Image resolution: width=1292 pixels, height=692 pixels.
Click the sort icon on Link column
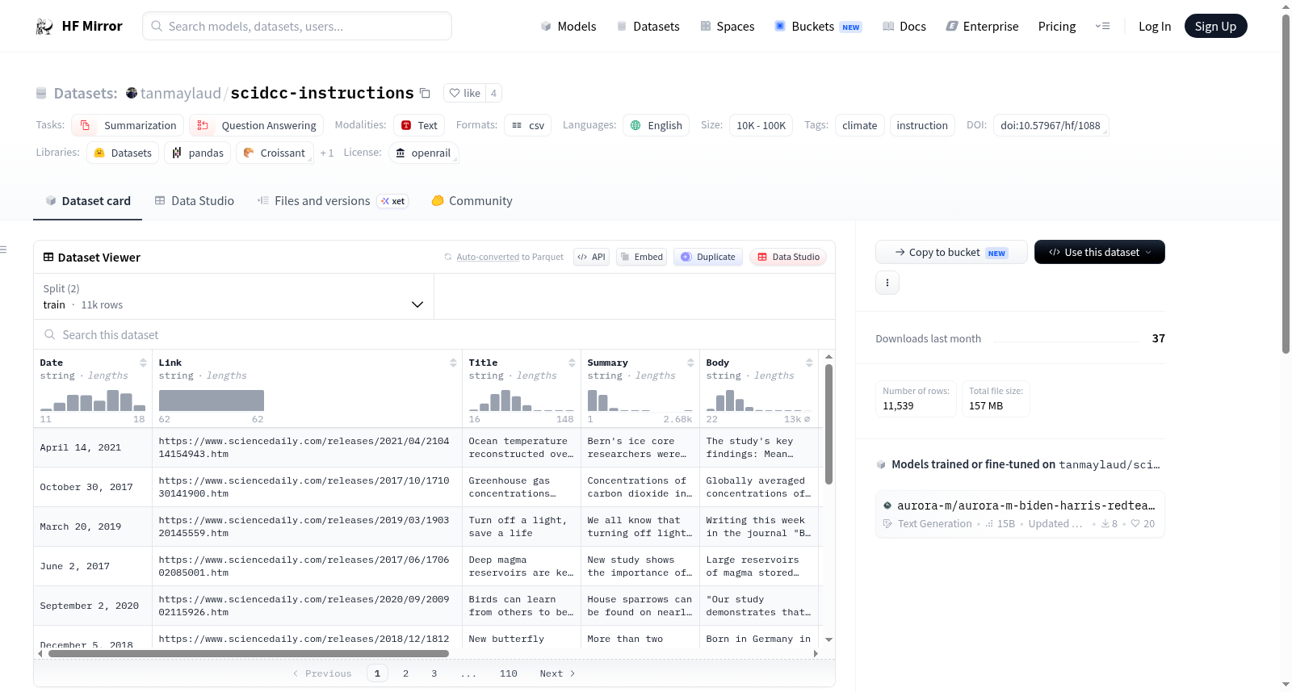pyautogui.click(x=453, y=363)
